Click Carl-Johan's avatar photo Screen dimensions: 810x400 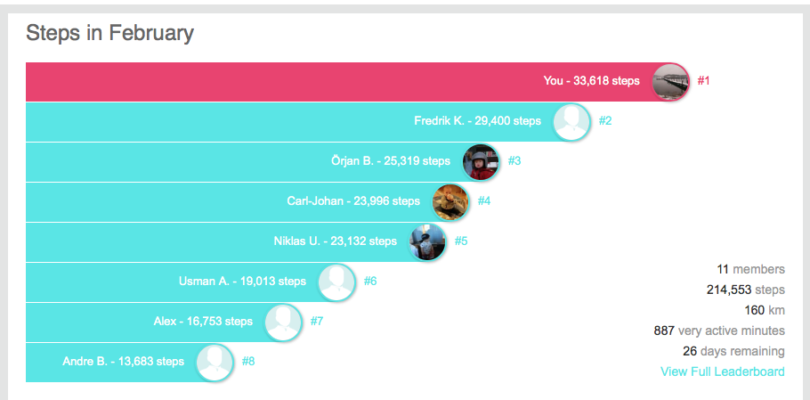tap(450, 201)
